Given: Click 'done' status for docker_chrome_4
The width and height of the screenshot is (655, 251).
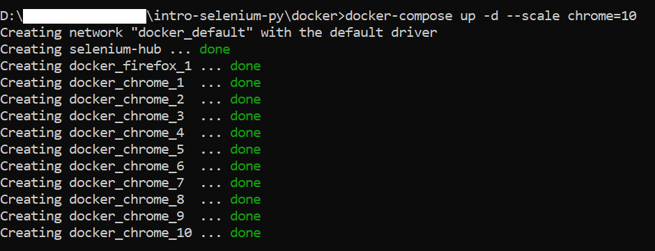Looking at the screenshot, I should pos(245,133).
